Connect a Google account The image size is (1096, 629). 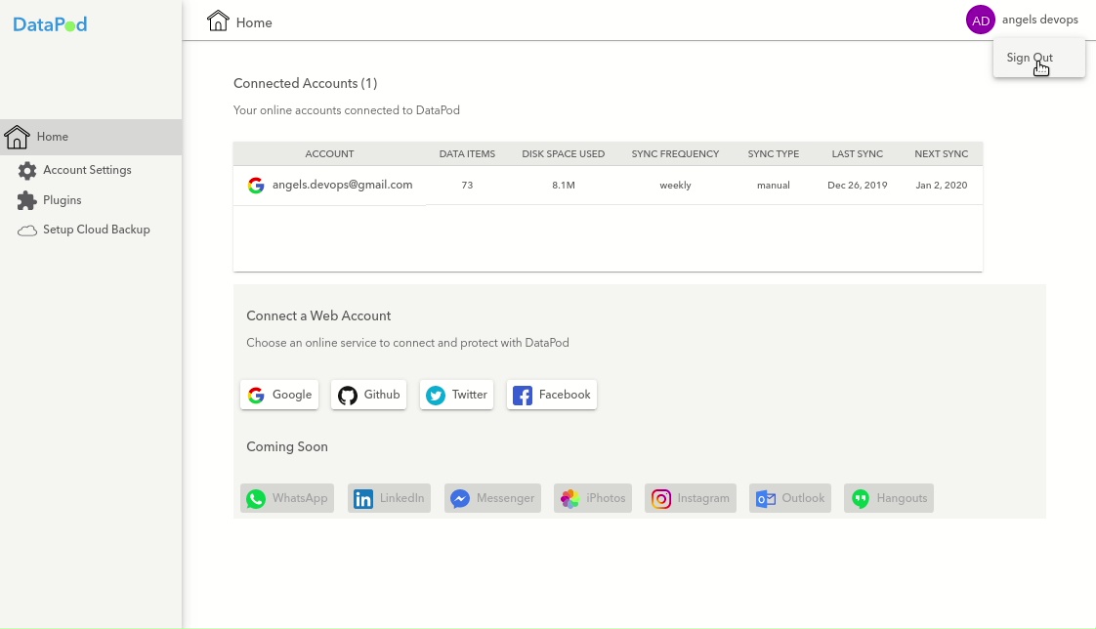pyautogui.click(x=279, y=395)
